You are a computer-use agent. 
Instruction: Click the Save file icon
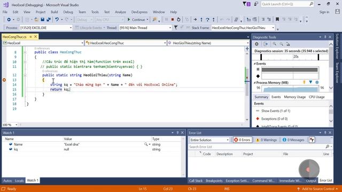coord(43,20)
